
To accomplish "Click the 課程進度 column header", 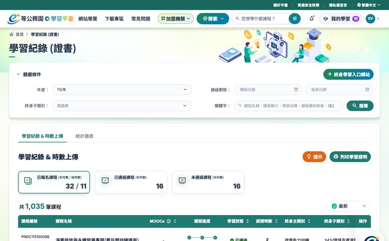I will pos(202,221).
